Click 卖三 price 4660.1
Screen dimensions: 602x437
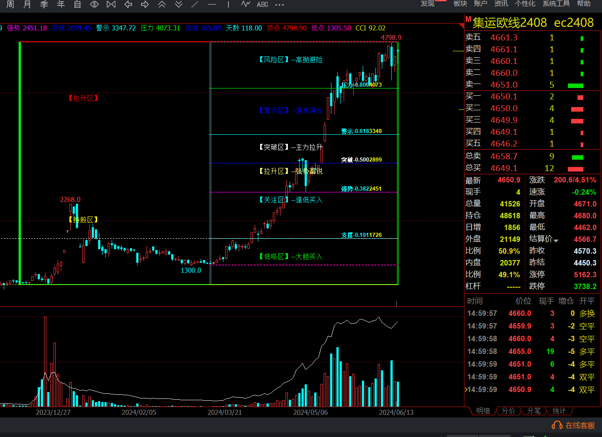(504, 61)
